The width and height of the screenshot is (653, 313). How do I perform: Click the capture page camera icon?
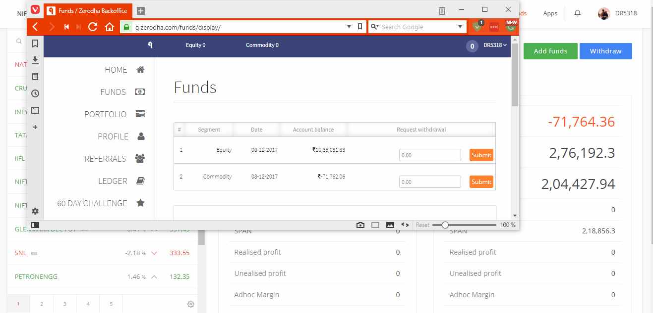(x=360, y=225)
